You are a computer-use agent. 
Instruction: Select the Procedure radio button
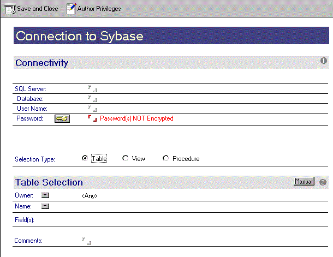tap(165, 158)
